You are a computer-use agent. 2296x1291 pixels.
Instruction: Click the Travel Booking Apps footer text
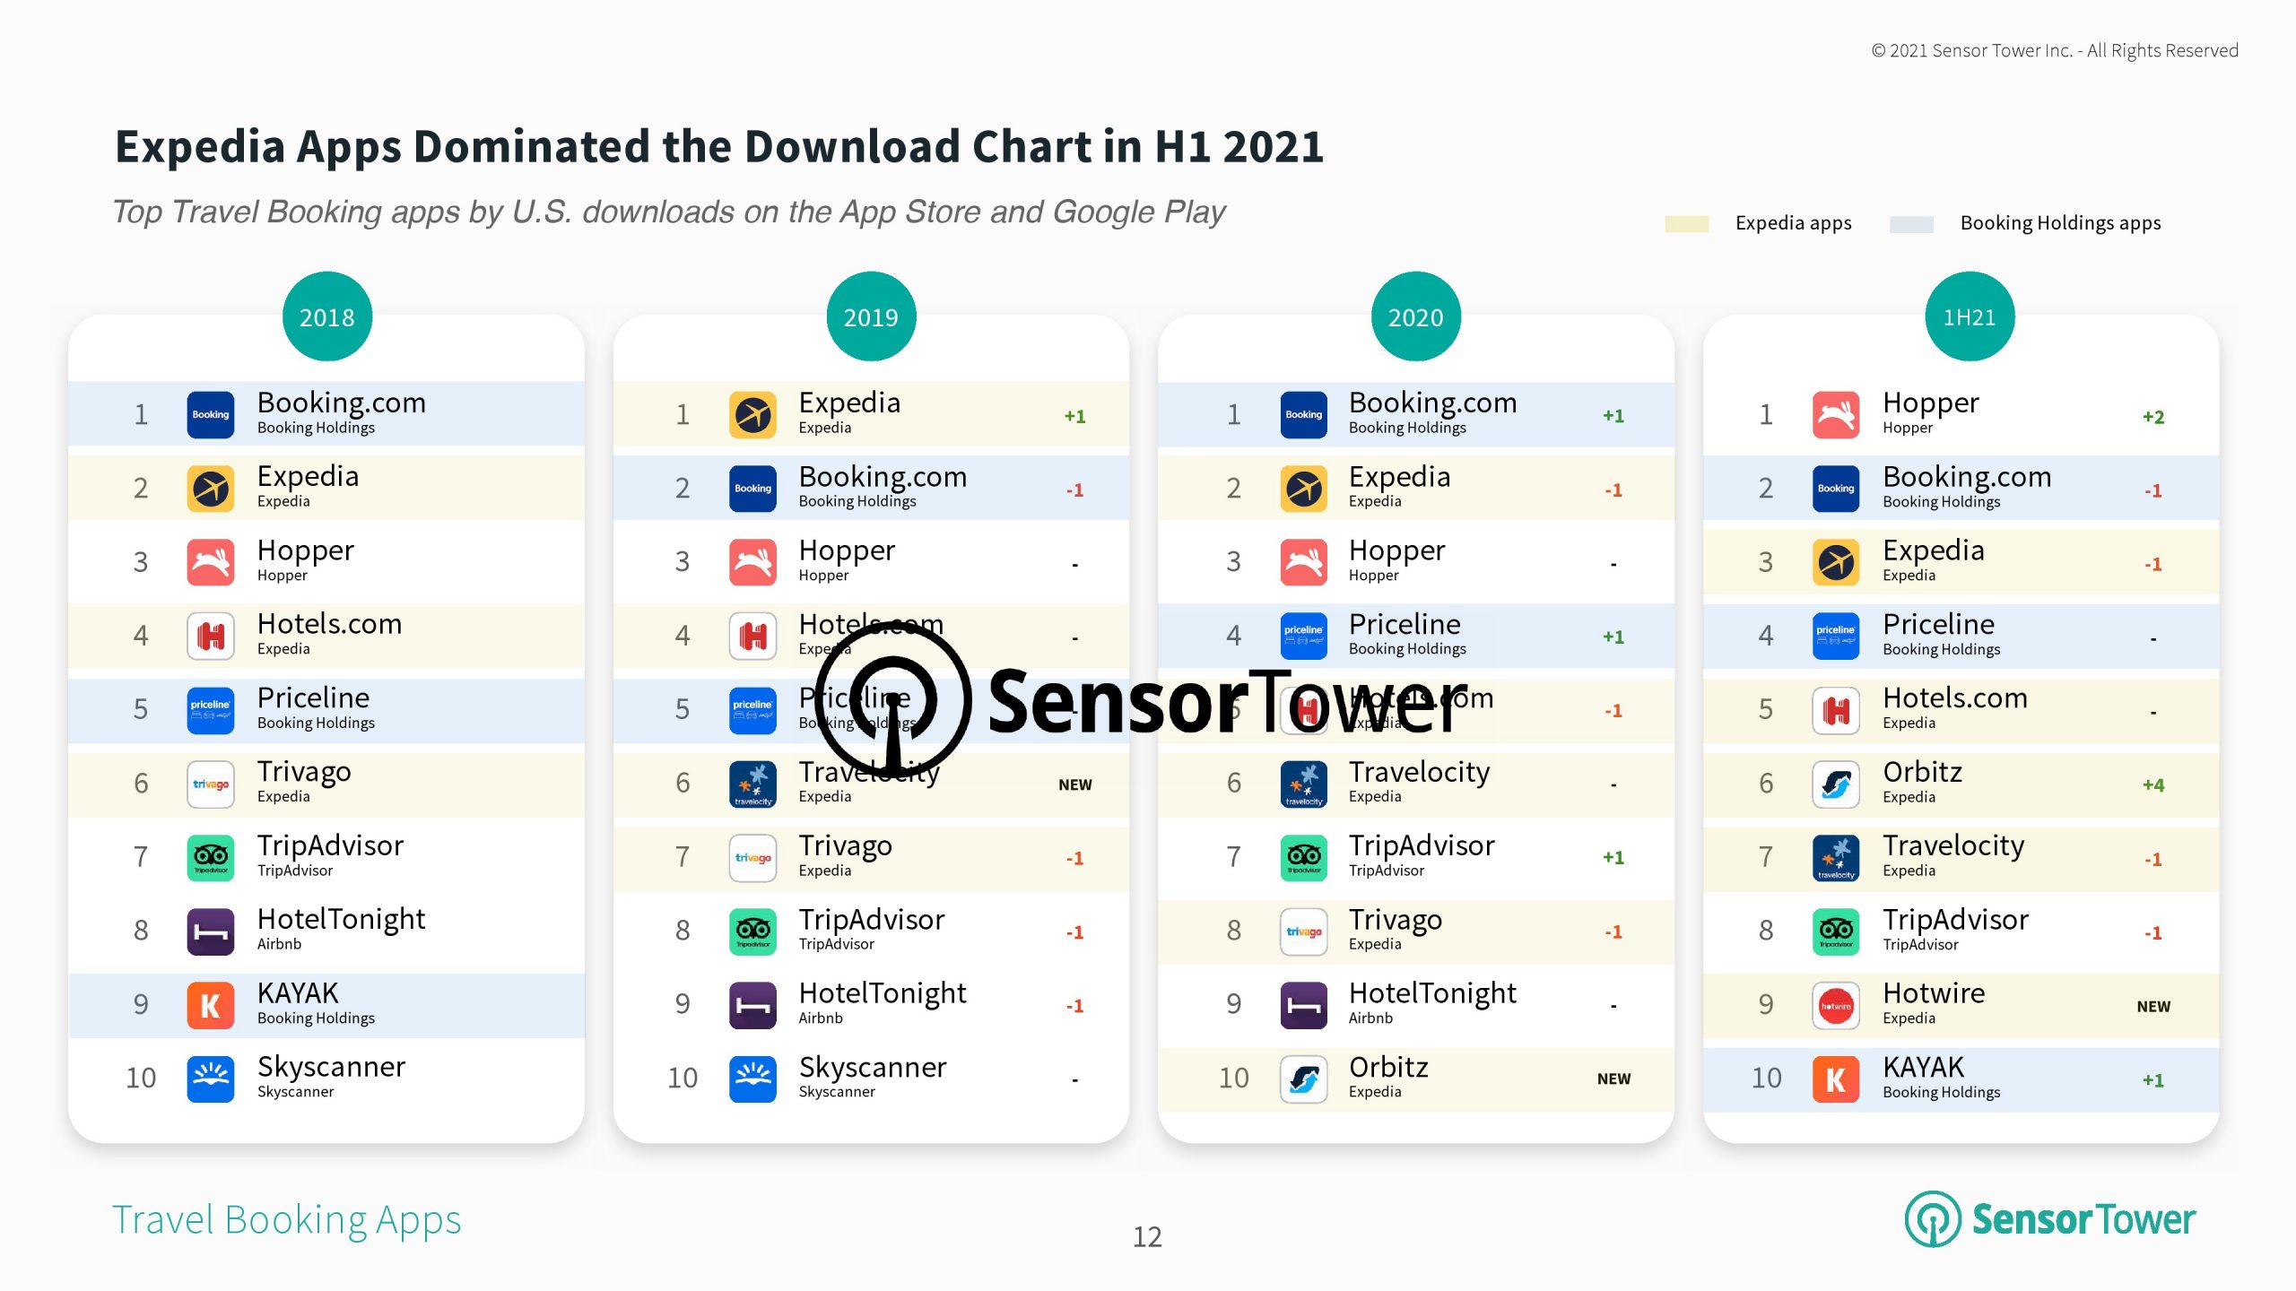point(286,1219)
